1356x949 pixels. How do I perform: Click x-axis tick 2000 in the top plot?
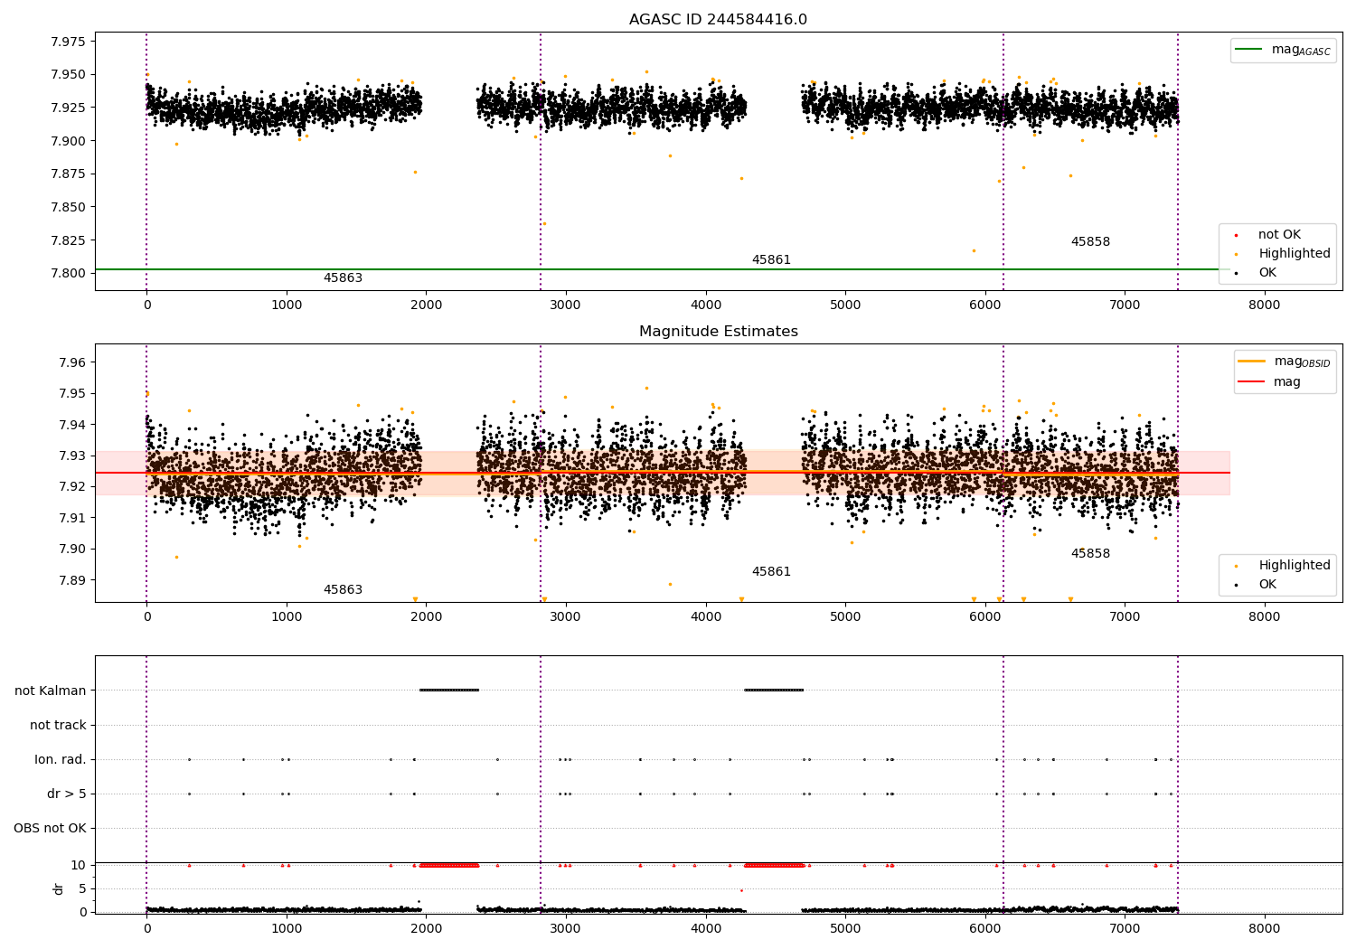click(x=426, y=305)
